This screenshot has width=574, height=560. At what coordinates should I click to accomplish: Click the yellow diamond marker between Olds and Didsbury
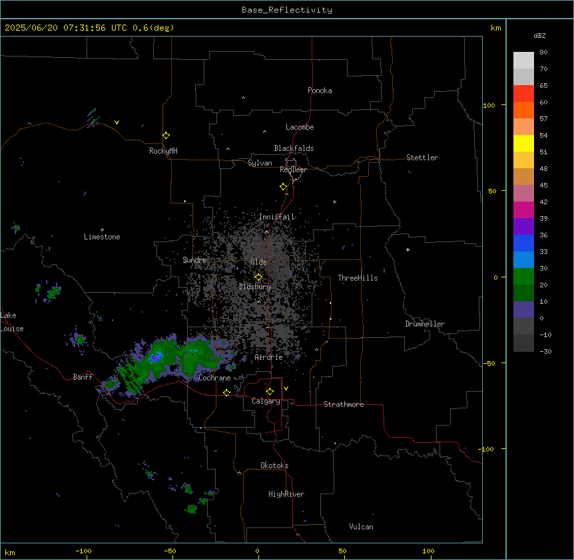click(258, 277)
